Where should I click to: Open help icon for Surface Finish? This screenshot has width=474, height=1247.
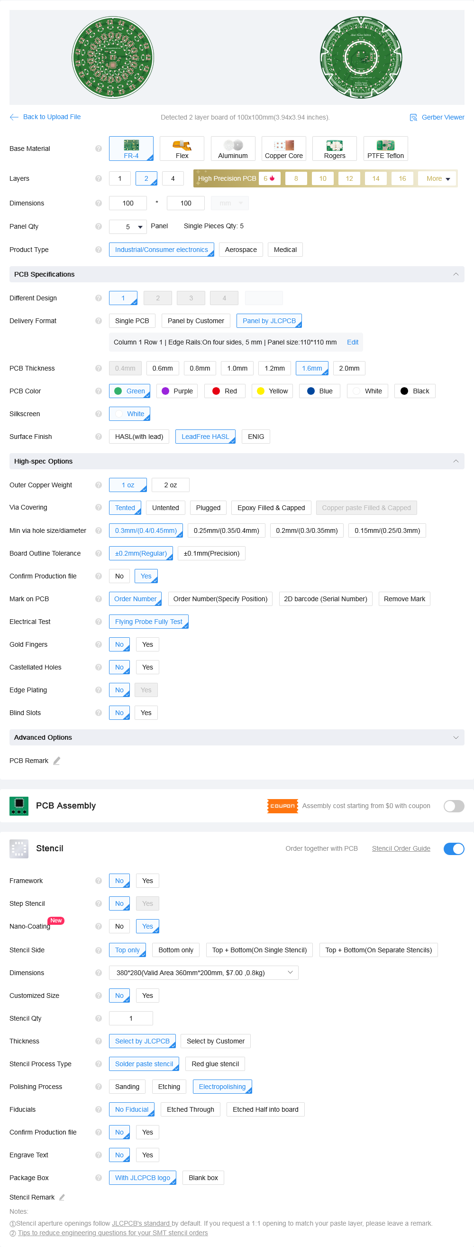tap(99, 437)
